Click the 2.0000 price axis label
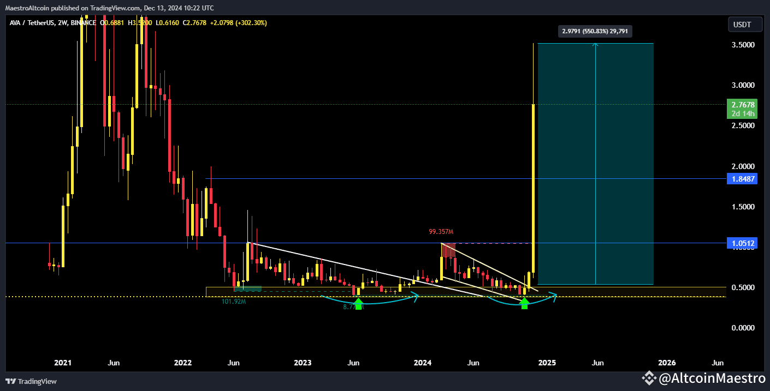 point(743,166)
